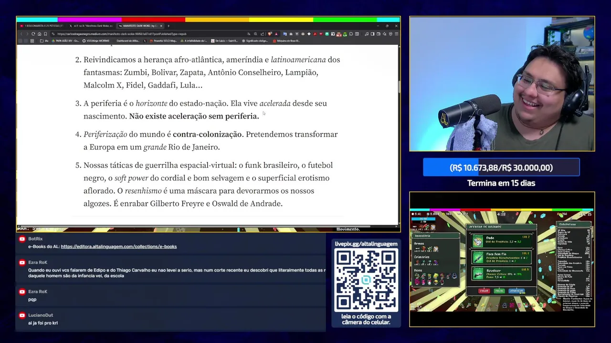Select the Faca Sem Fio upgrade icon
Image resolution: width=611 pixels, height=343 pixels.
pos(478,257)
